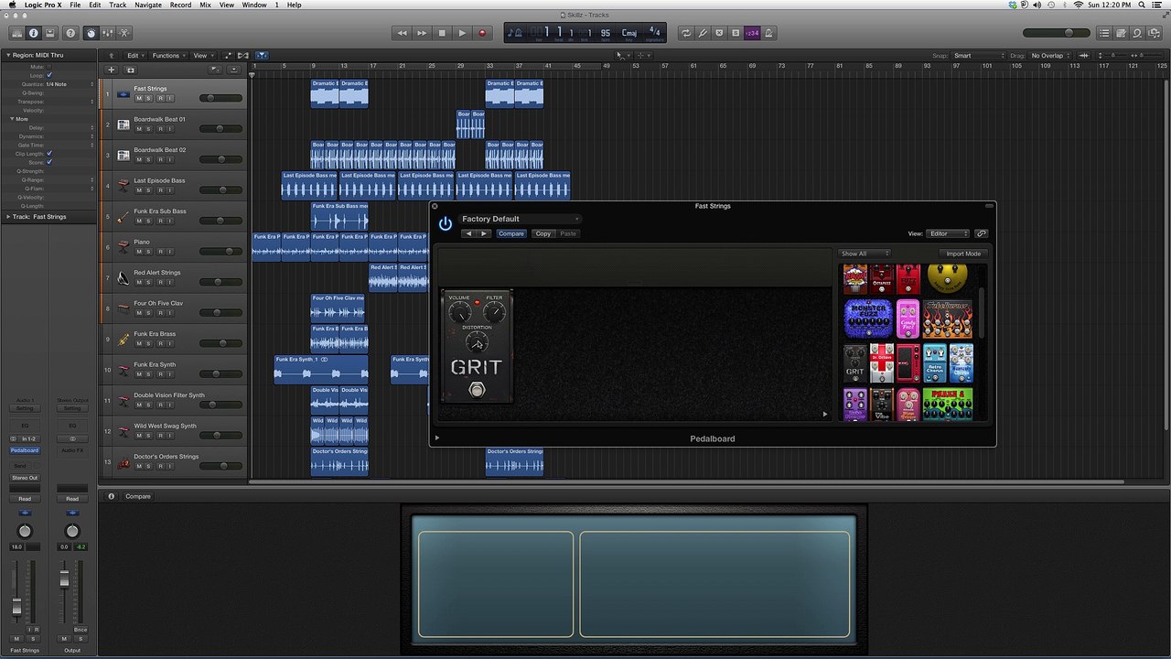
Task: Click the Grit pedal footswitch
Action: click(477, 390)
